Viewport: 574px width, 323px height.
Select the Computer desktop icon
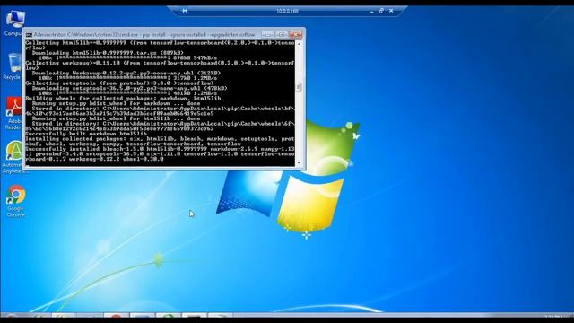point(14,23)
